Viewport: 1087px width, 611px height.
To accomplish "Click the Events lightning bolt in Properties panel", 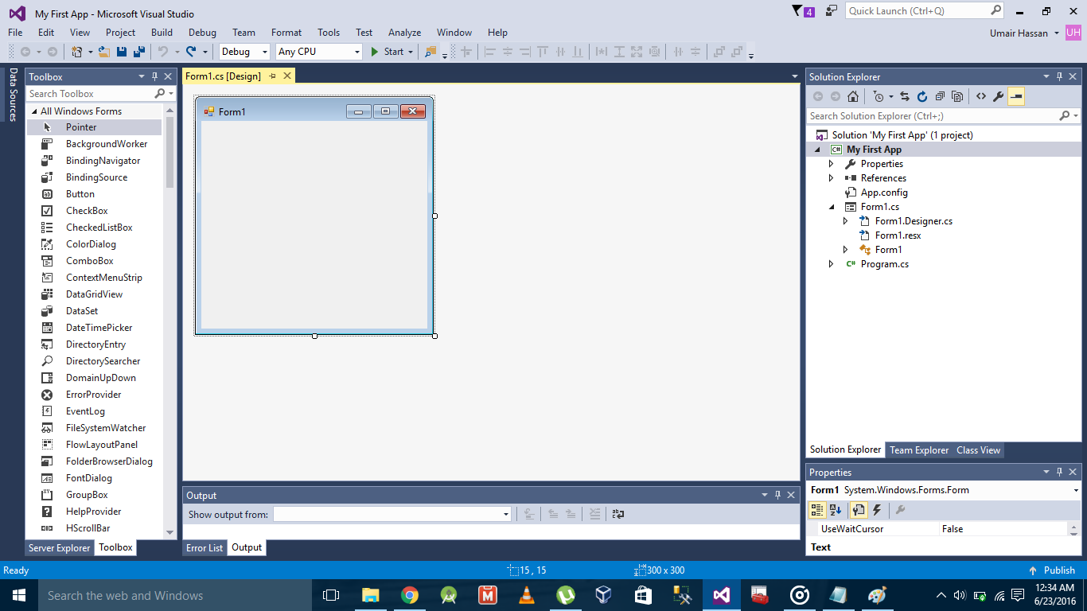I will coord(877,510).
